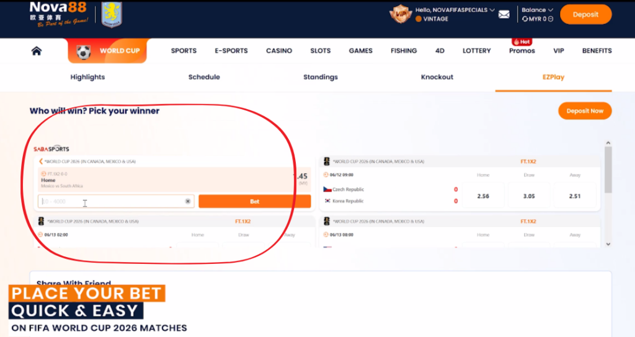Switch to the Schedule tab

[204, 77]
